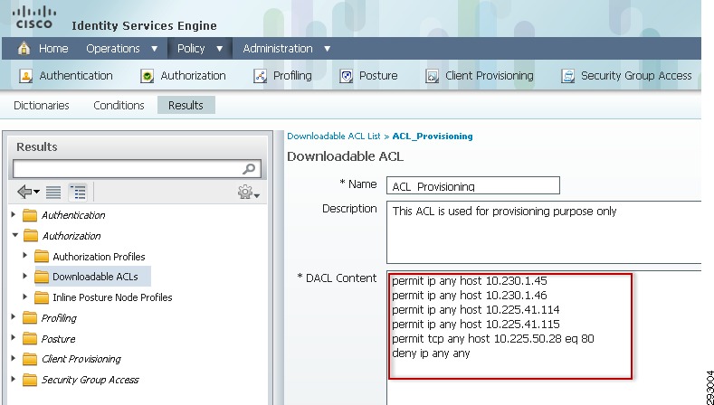Switch to the Dictionaries tab
This screenshot has height=405, width=714.
coord(42,105)
